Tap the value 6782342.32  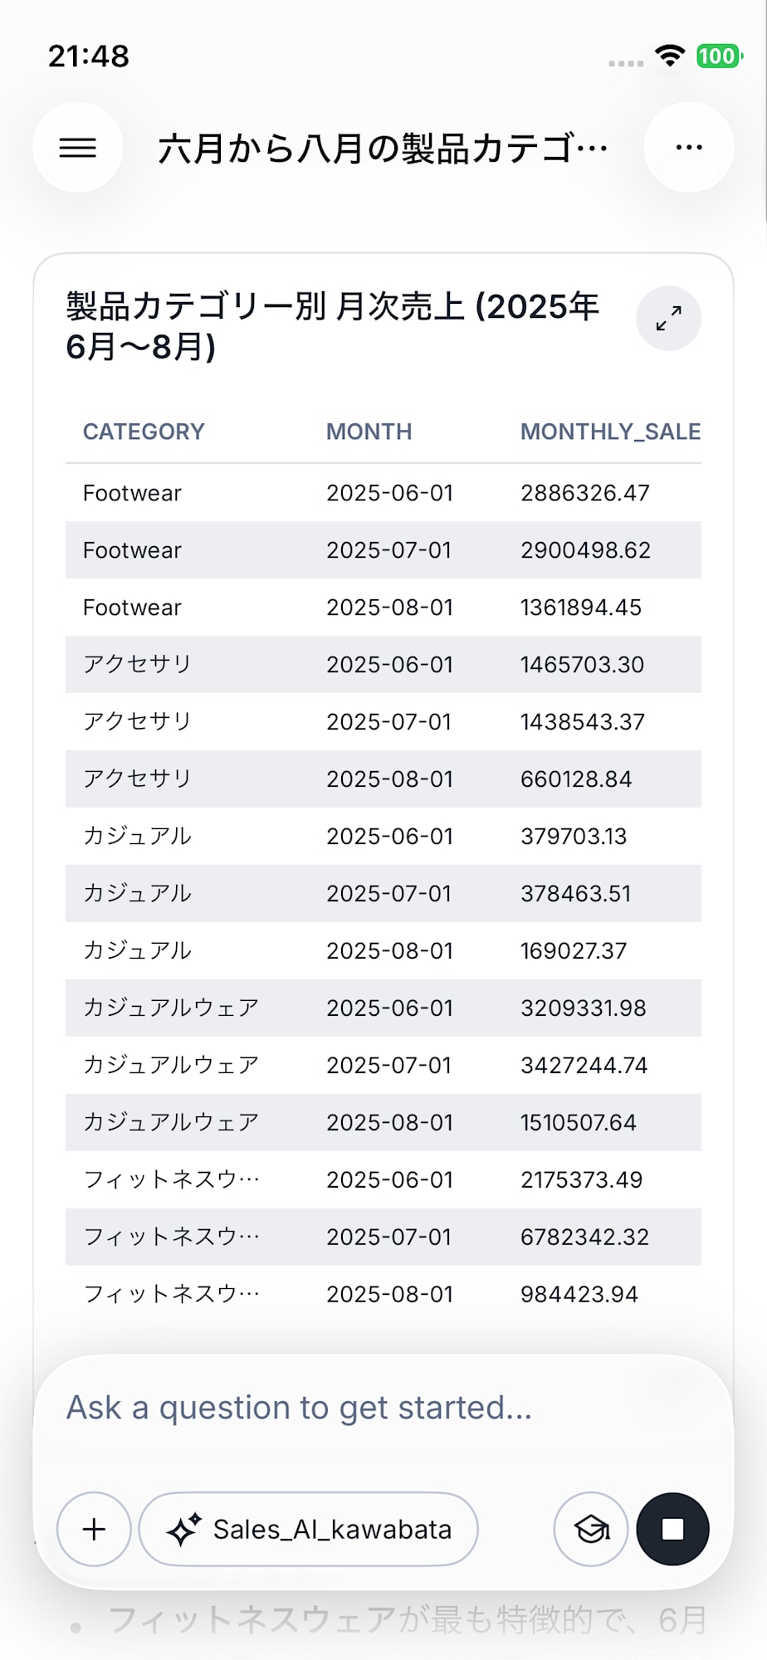pyautogui.click(x=584, y=1237)
